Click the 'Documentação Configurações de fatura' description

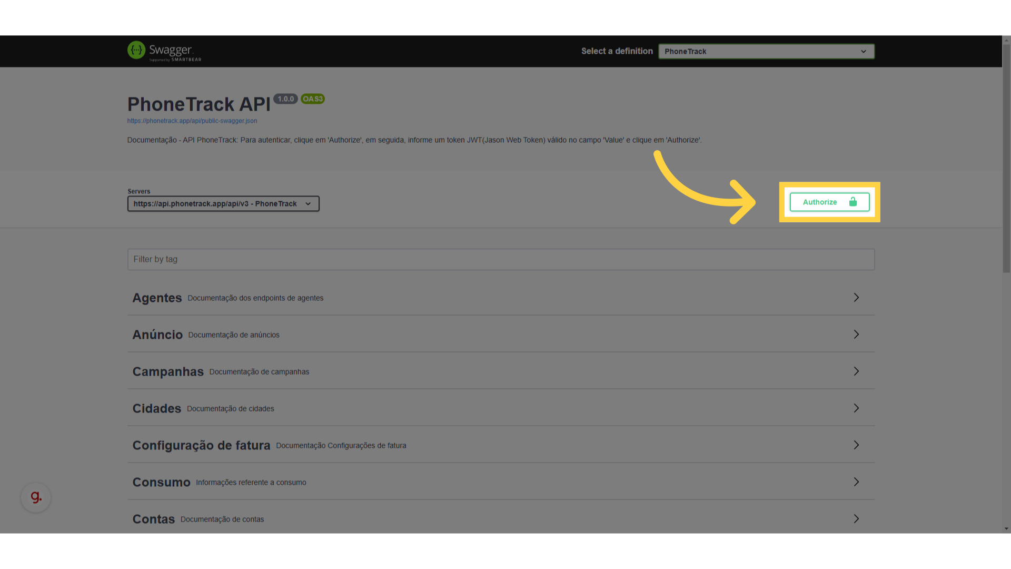(x=341, y=446)
